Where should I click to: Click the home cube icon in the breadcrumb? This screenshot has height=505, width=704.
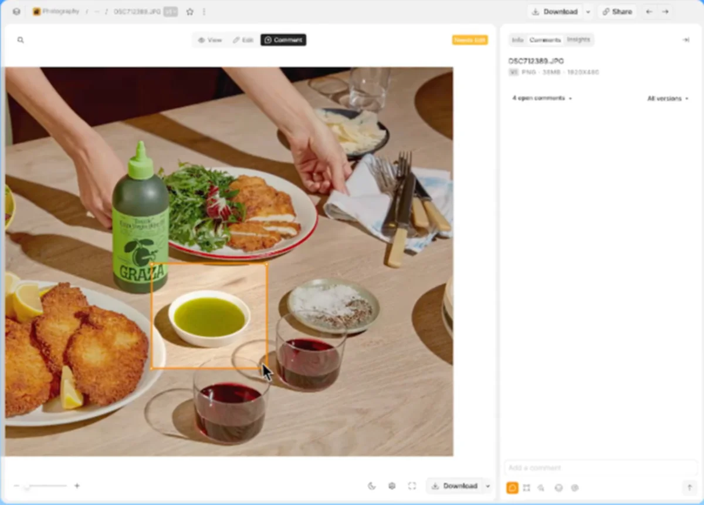[16, 12]
